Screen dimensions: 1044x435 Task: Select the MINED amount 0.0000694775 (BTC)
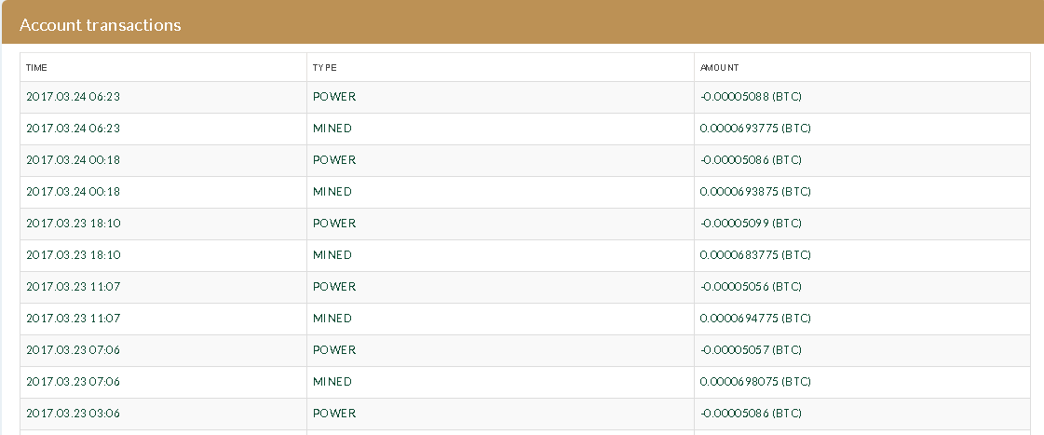pyautogui.click(x=755, y=319)
